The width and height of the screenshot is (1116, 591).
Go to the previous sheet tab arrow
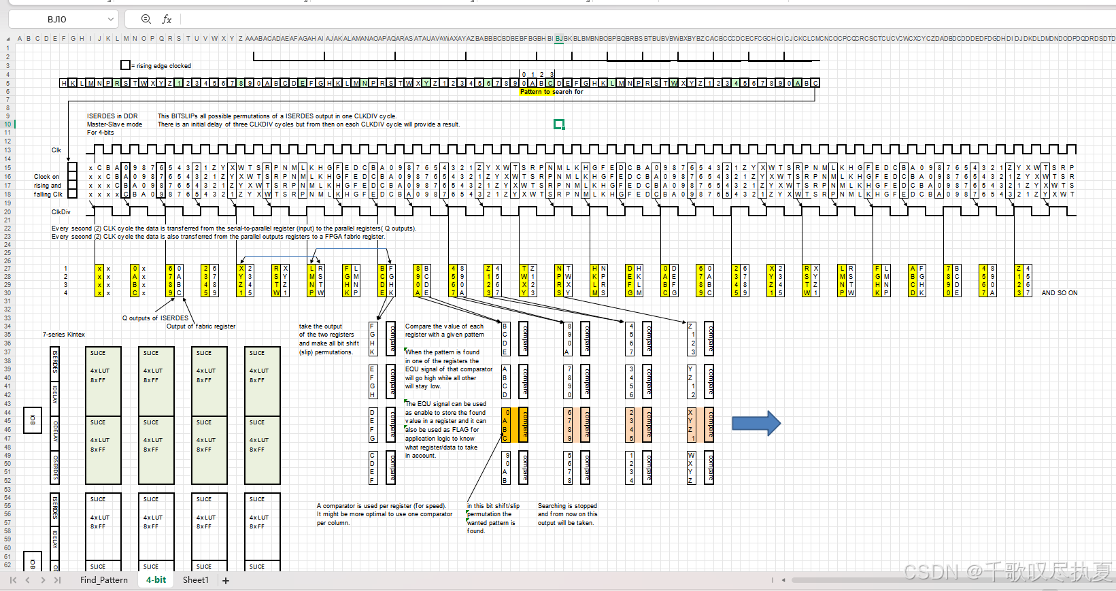[x=28, y=580]
